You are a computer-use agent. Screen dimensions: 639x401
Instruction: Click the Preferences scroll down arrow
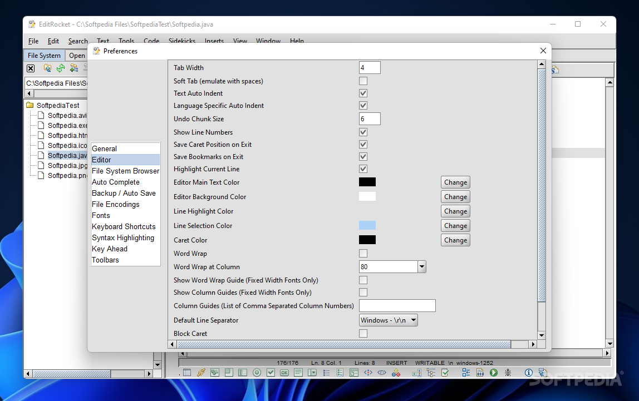coord(542,335)
